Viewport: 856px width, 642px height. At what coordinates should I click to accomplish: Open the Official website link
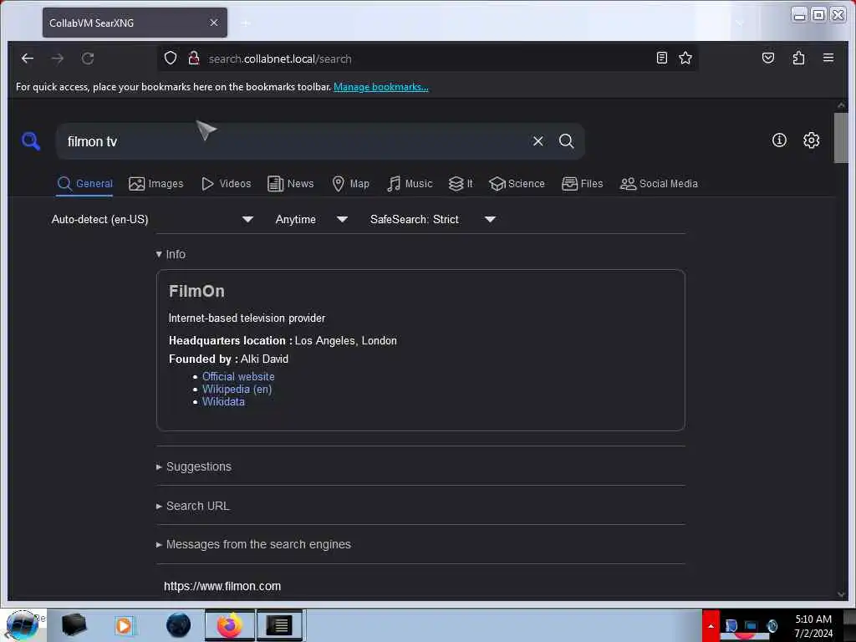[238, 377]
